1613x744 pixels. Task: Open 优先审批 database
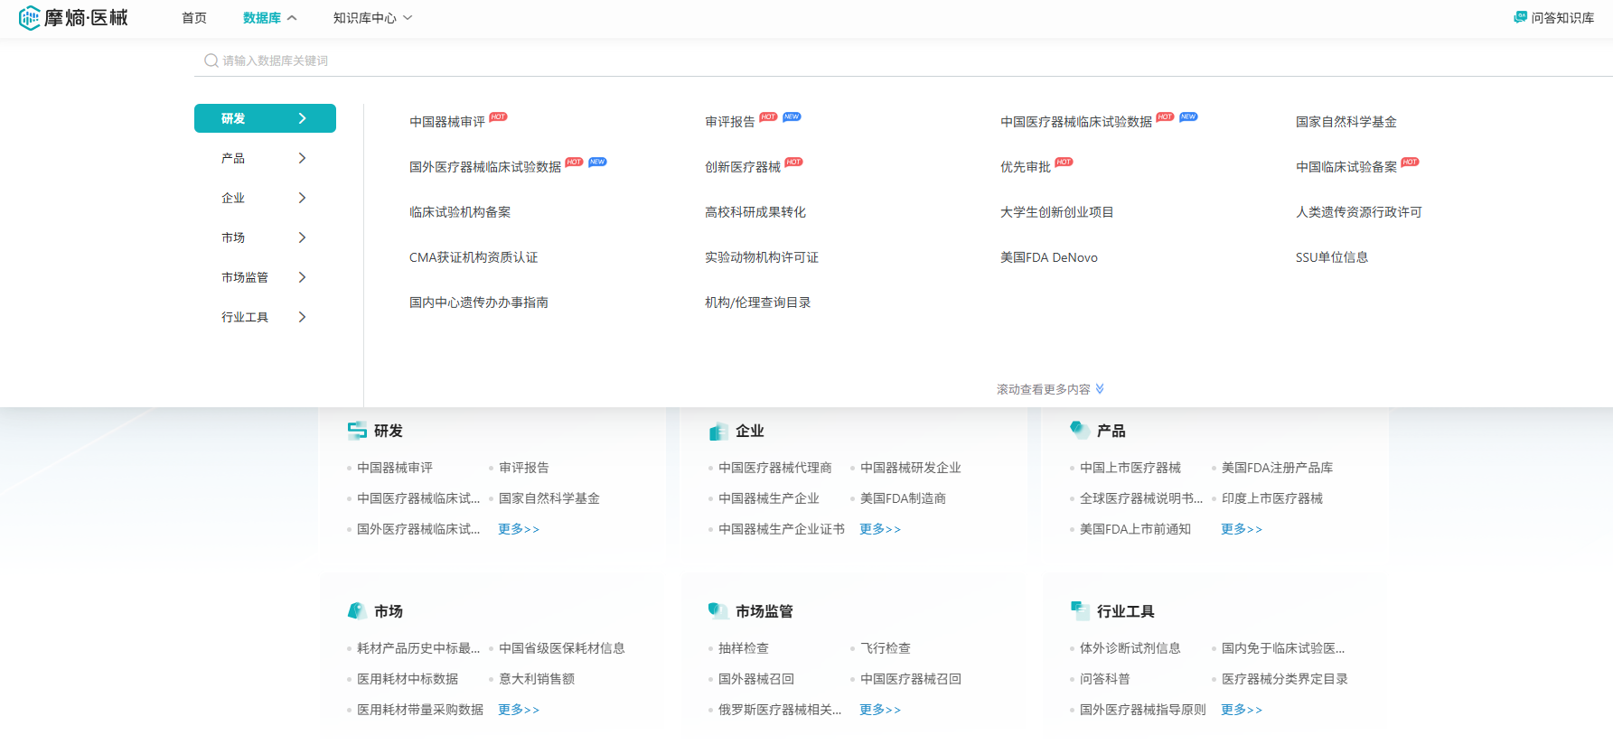point(1026,167)
